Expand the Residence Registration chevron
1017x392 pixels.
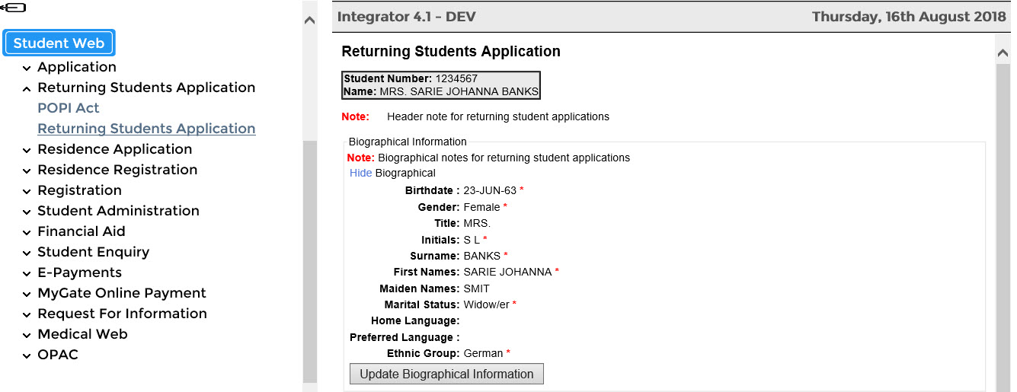(x=27, y=171)
